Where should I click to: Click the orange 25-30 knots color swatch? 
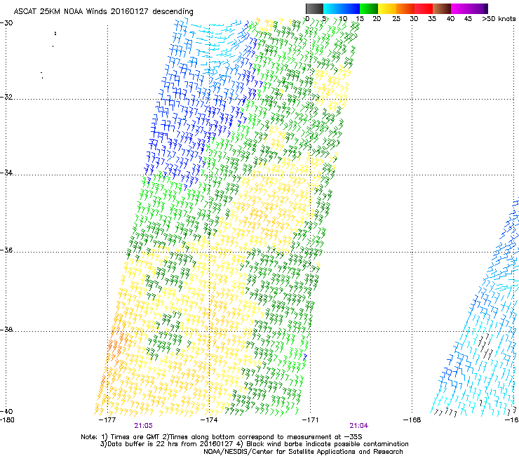point(405,8)
